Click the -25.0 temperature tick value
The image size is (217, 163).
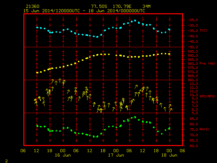tap(193, 20)
